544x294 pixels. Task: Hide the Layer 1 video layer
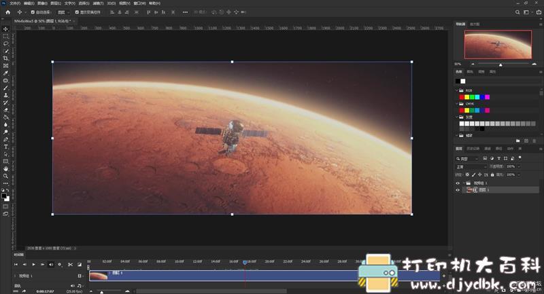pos(458,189)
